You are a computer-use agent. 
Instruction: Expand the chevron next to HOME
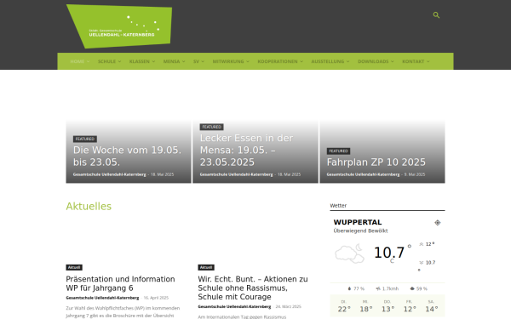[x=88, y=61]
